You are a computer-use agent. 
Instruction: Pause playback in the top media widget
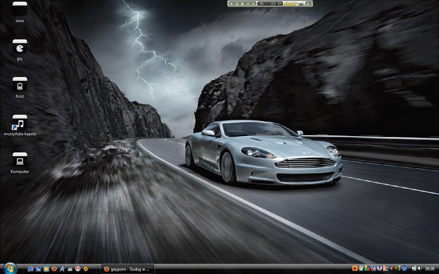click(x=237, y=3)
